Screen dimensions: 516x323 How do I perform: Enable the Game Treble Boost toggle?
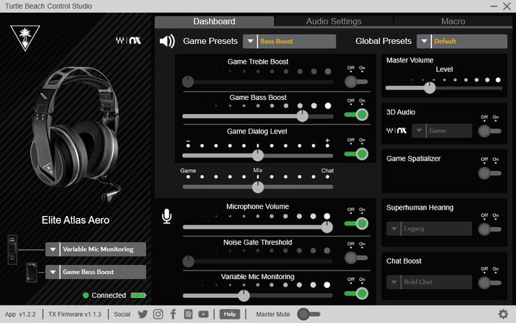point(356,82)
